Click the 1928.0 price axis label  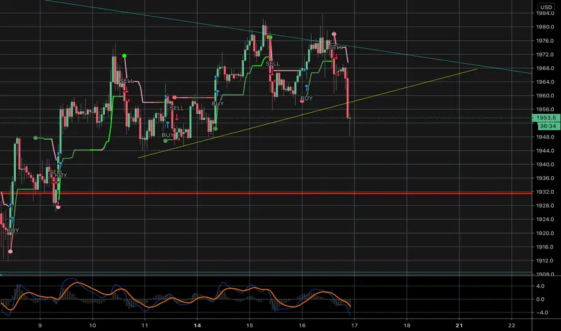pyautogui.click(x=545, y=206)
